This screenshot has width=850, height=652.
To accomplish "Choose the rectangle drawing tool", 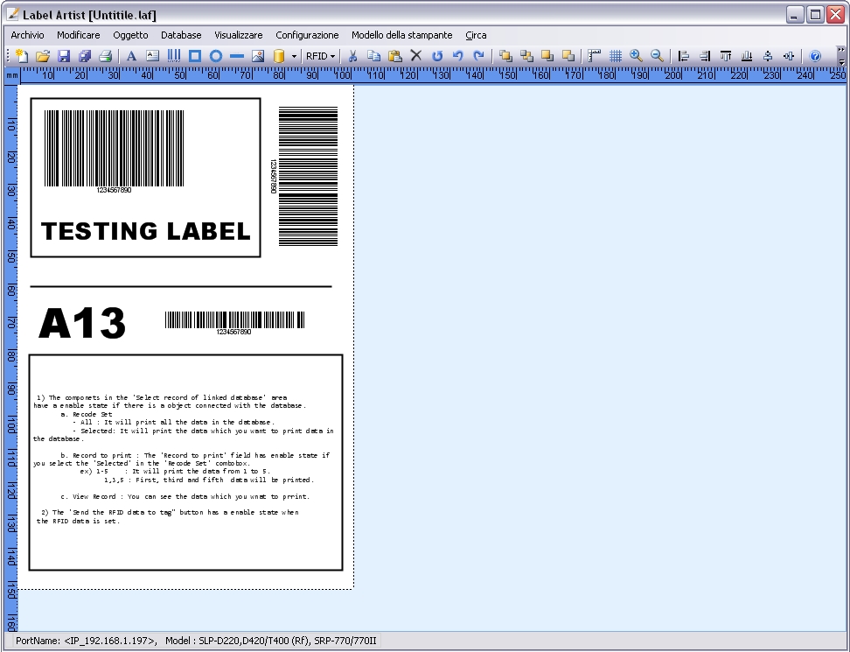I will coord(195,56).
